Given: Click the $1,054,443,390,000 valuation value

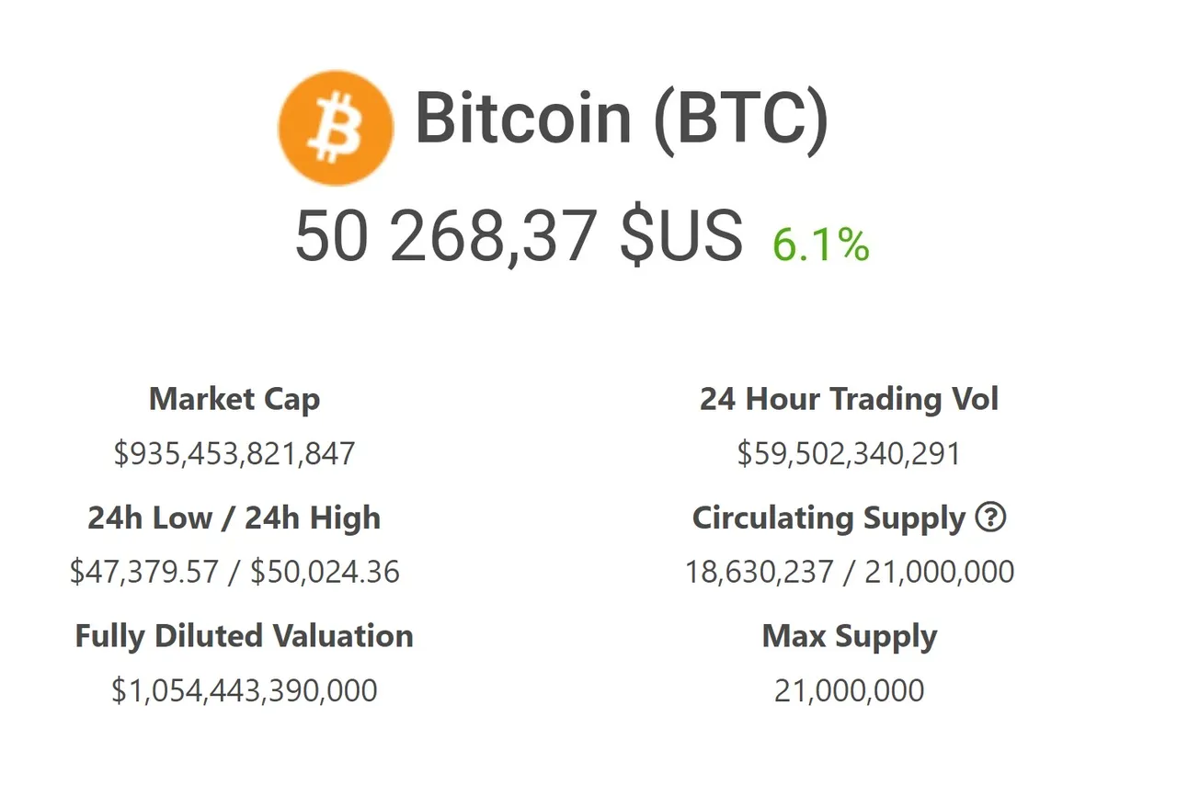Looking at the screenshot, I should coord(244,690).
